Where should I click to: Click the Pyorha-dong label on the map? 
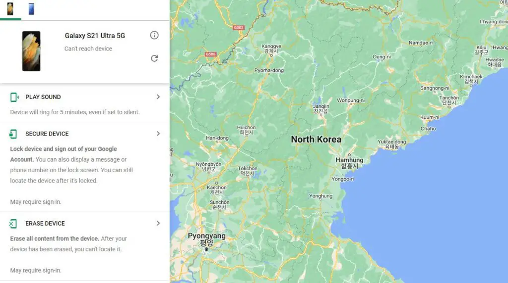click(x=269, y=70)
